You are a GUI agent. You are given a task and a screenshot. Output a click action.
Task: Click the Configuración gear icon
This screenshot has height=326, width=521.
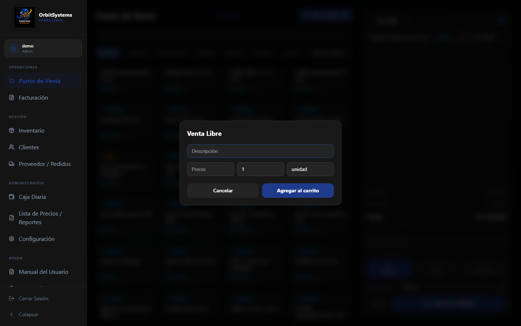point(12,239)
